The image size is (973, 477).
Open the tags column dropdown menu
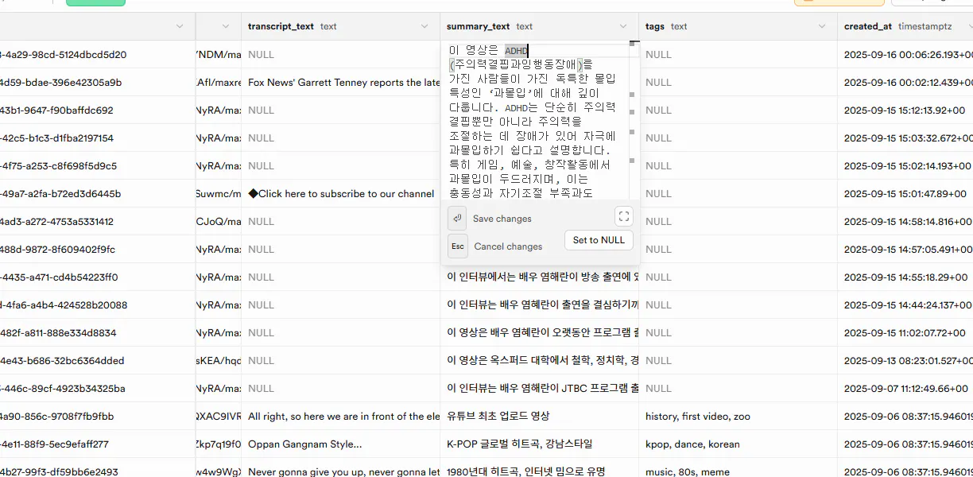(x=823, y=25)
